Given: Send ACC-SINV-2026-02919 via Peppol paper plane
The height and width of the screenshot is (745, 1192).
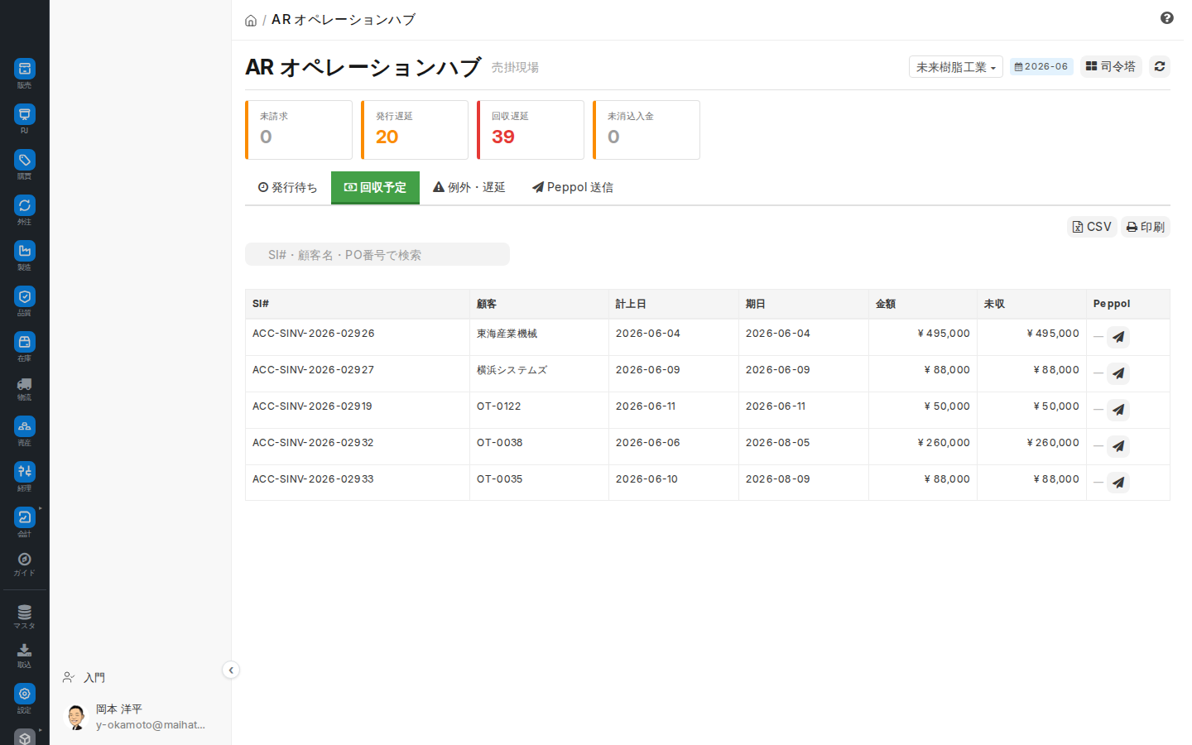Looking at the screenshot, I should pyautogui.click(x=1118, y=410).
